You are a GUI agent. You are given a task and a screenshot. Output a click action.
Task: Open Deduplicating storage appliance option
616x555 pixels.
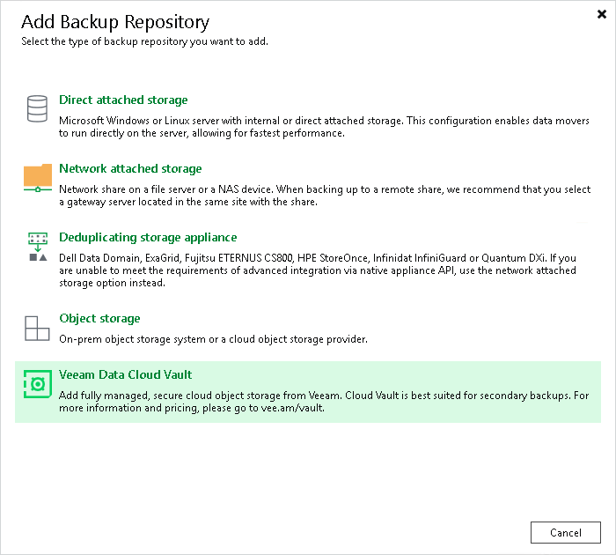148,238
